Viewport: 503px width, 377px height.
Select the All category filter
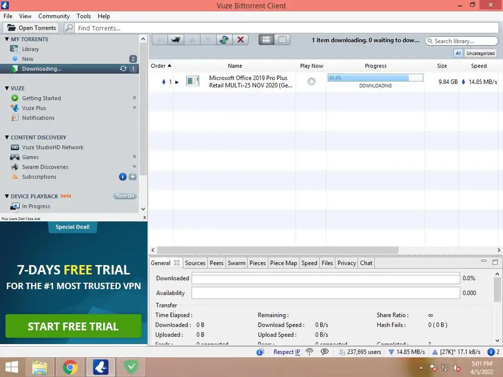pos(458,53)
